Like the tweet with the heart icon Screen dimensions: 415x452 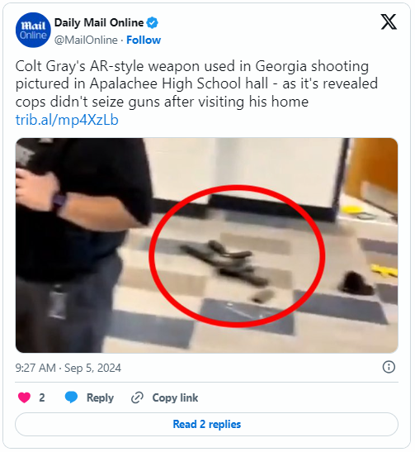[x=24, y=397]
